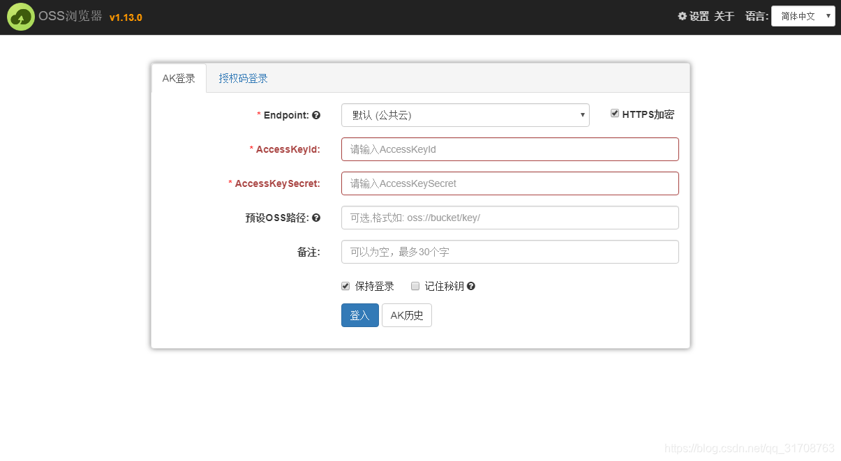Open the 简体中文 language dropdown
The width and height of the screenshot is (841, 461).
[x=803, y=15]
